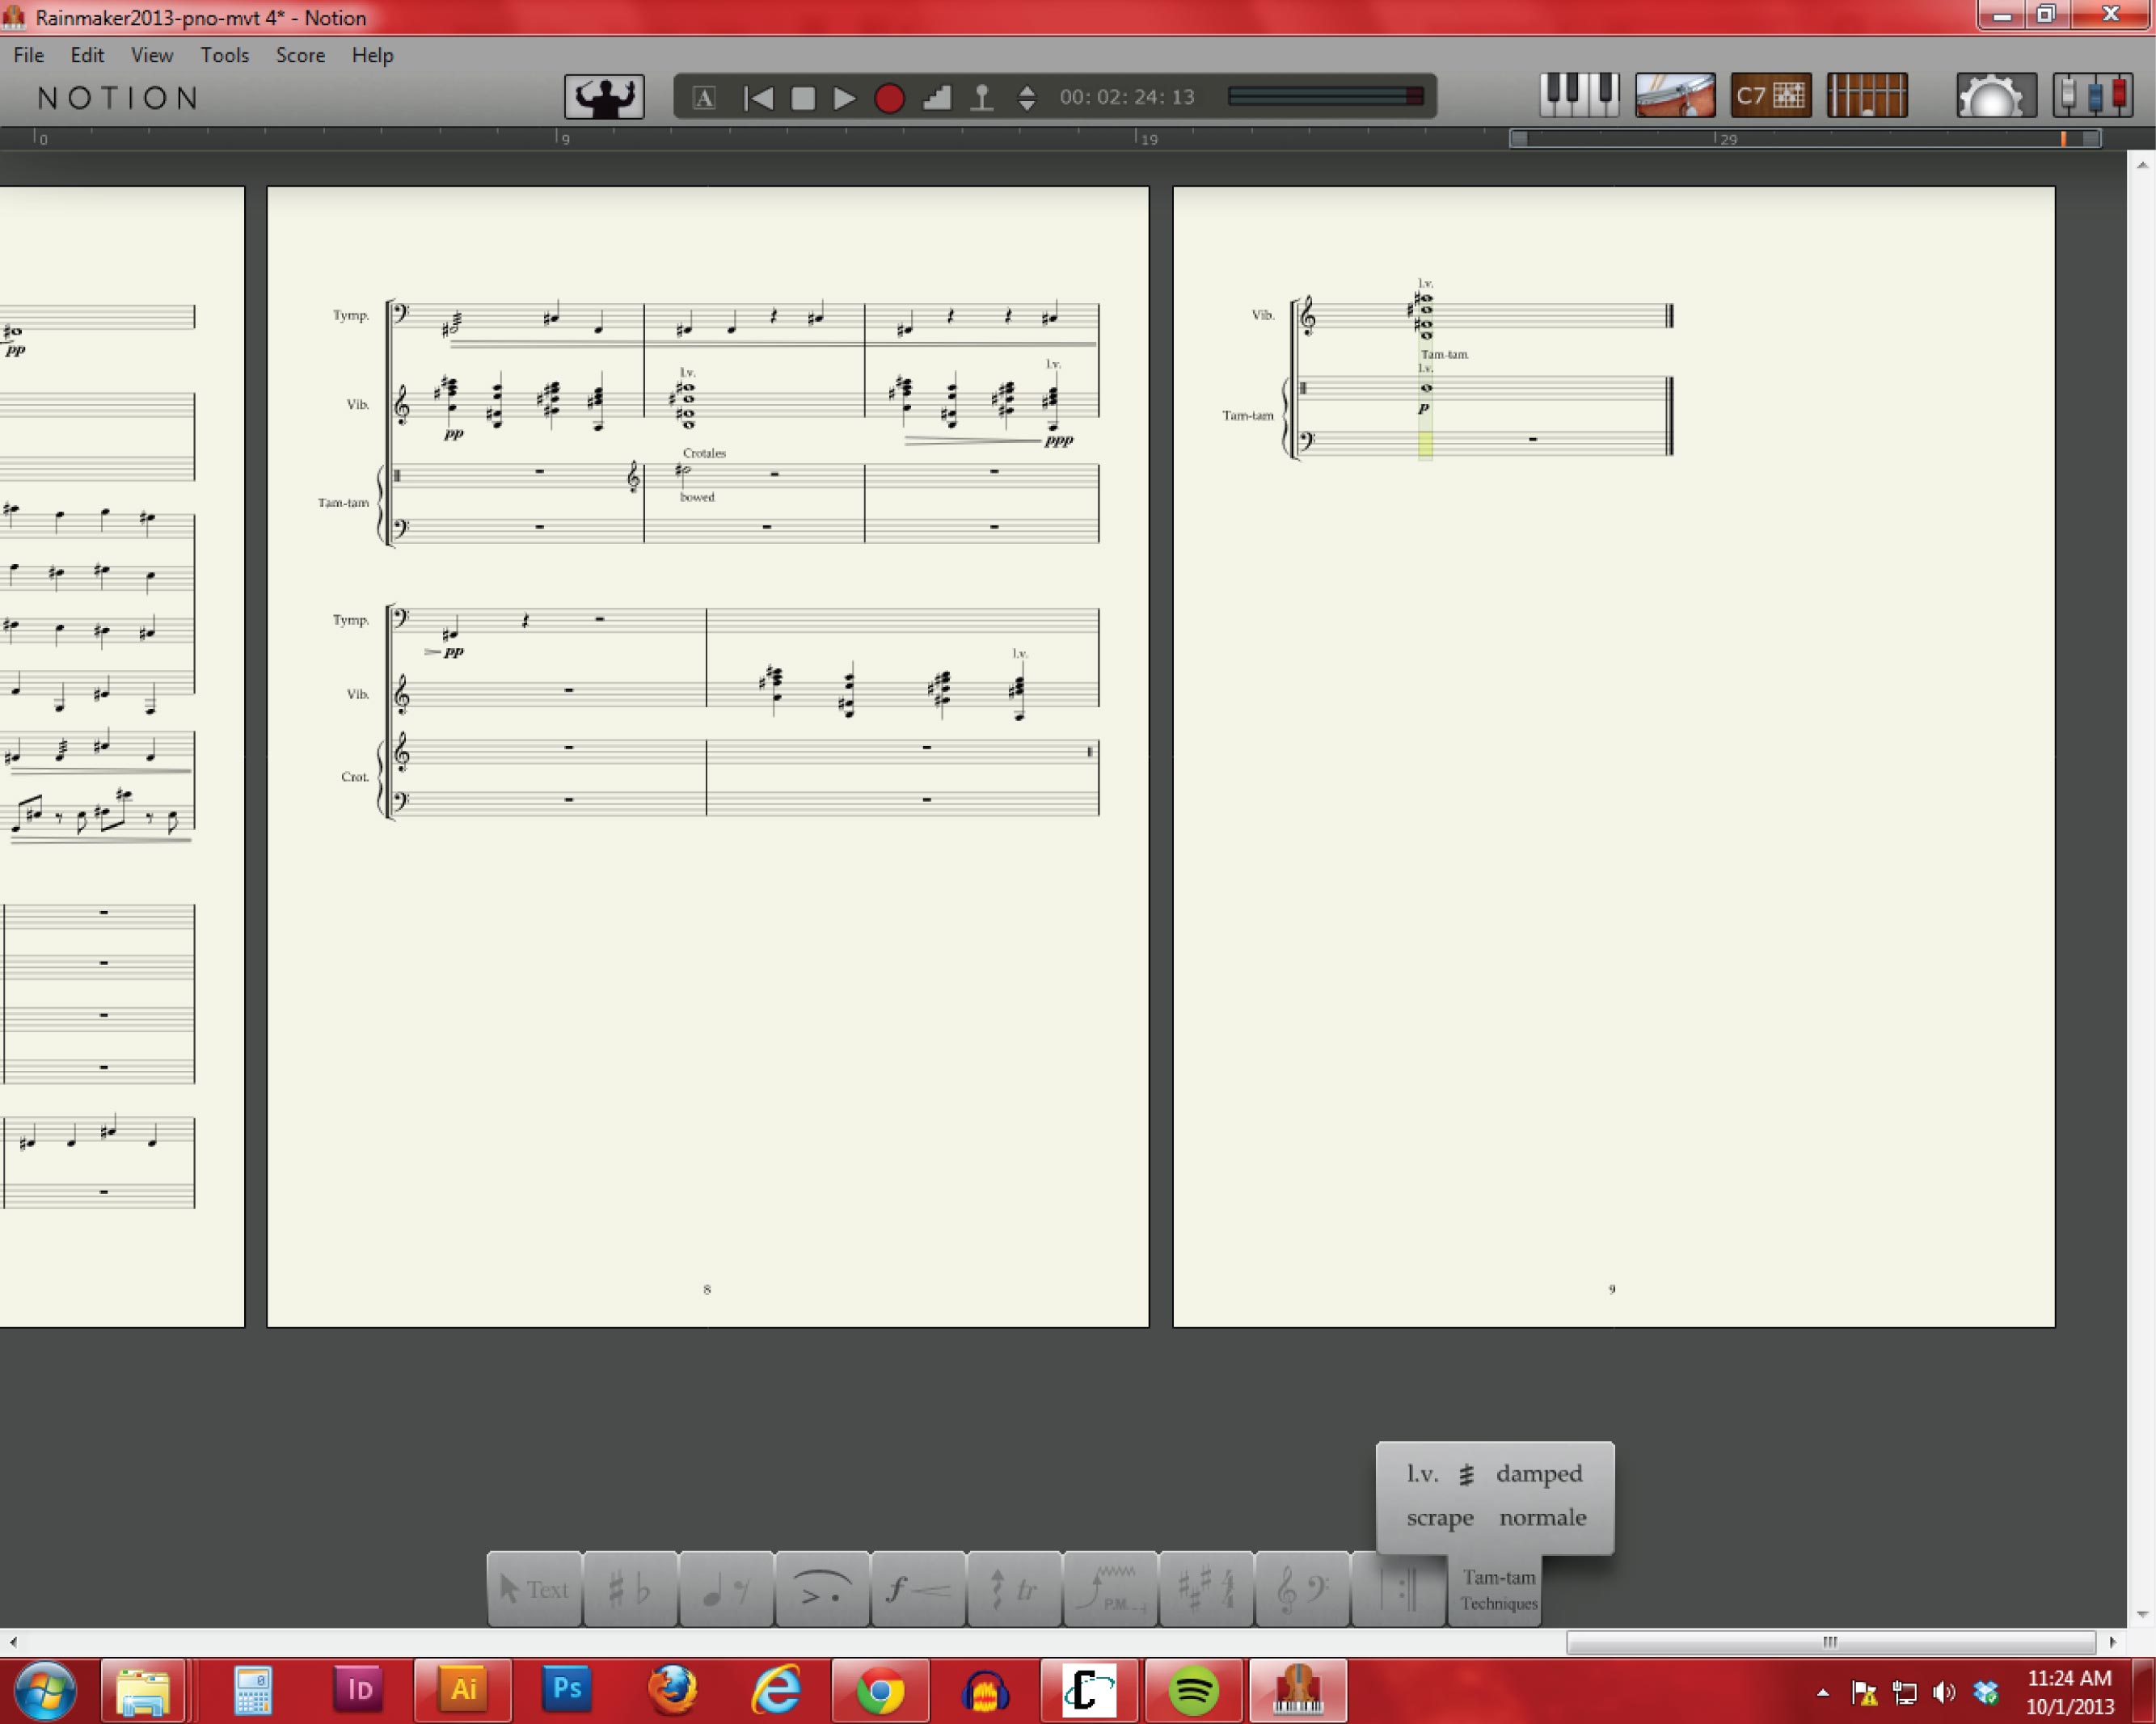The height and width of the screenshot is (1724, 2156).
Task: Open the arpeggio and trill ornaments palette
Action: [1014, 1589]
